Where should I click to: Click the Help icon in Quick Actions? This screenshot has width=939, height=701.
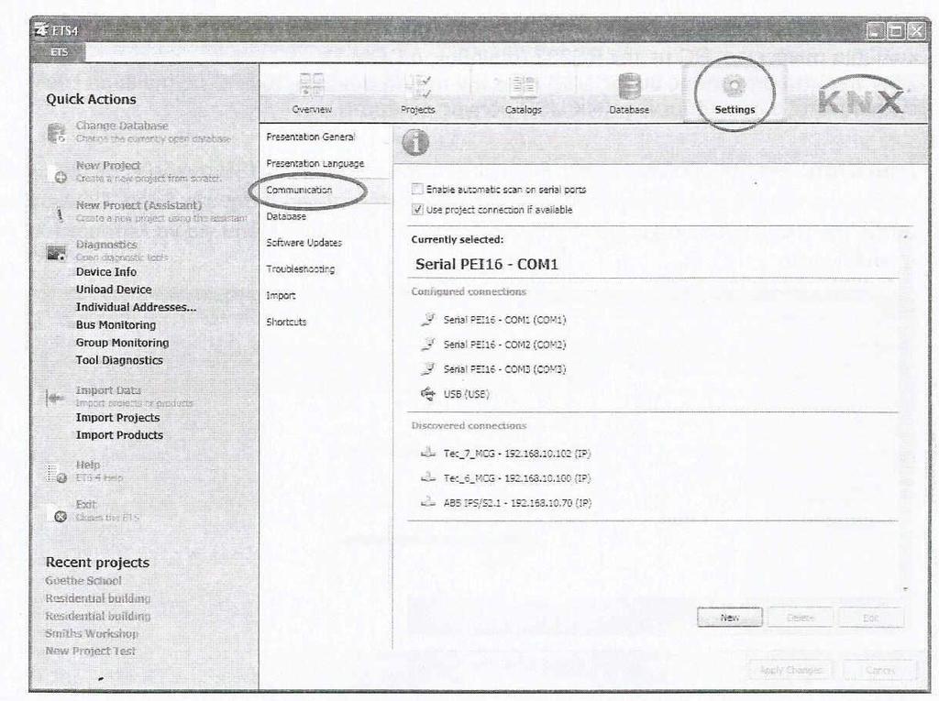pos(57,473)
